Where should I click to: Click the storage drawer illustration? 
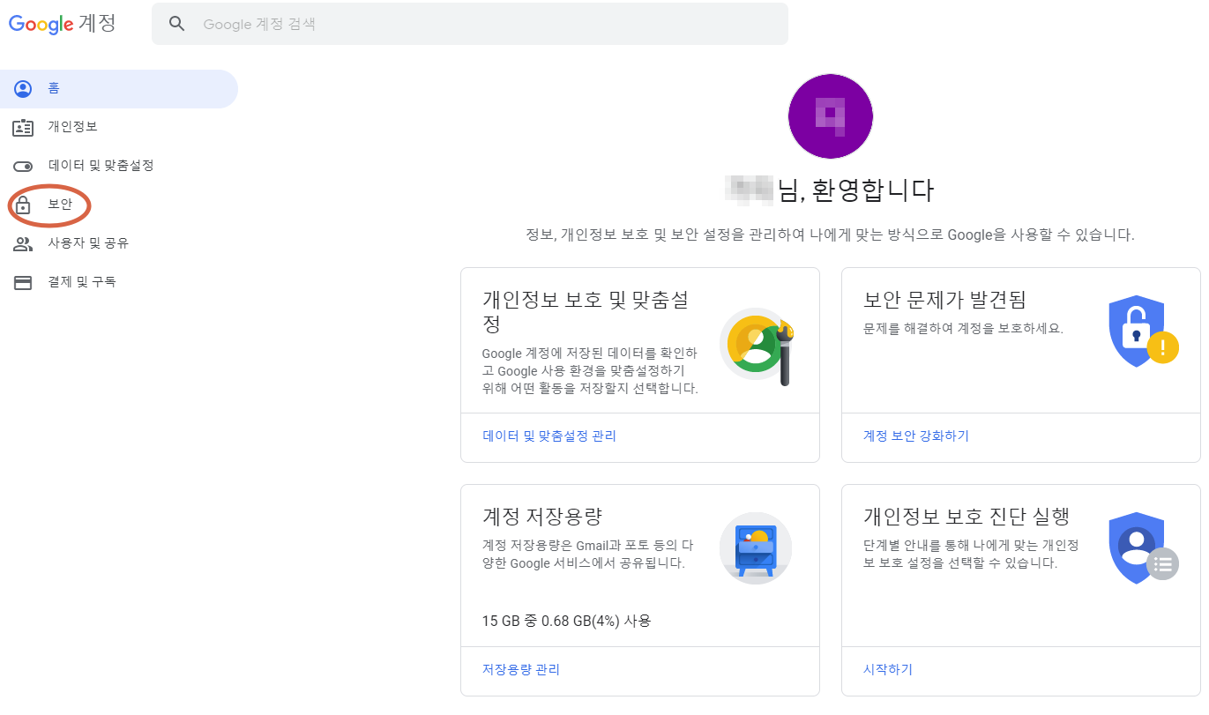(756, 548)
